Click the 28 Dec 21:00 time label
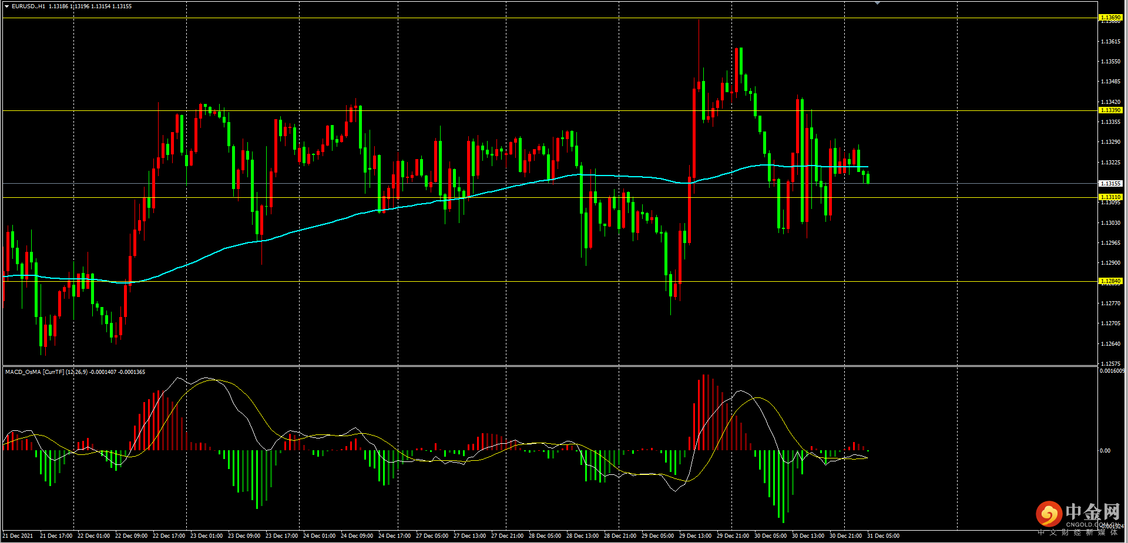Viewport: 1128px width, 543px height. [x=620, y=536]
